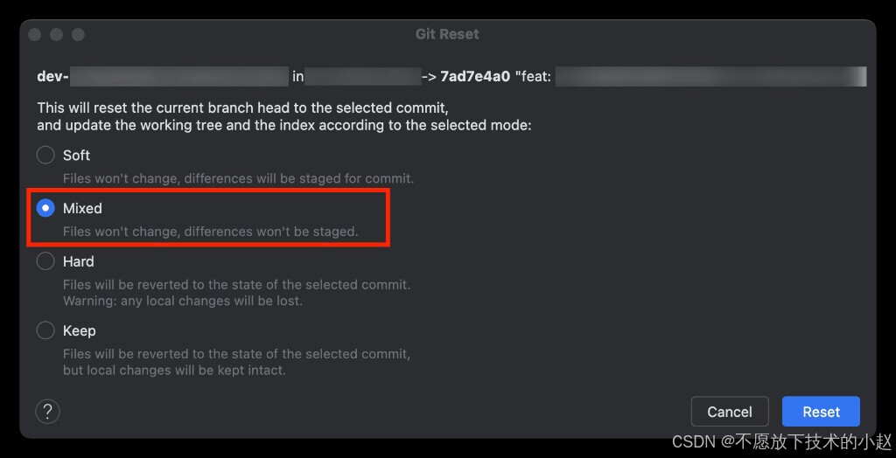Viewport: 896px width, 458px height.
Task: Open help via the question mark icon
Action: click(x=48, y=411)
